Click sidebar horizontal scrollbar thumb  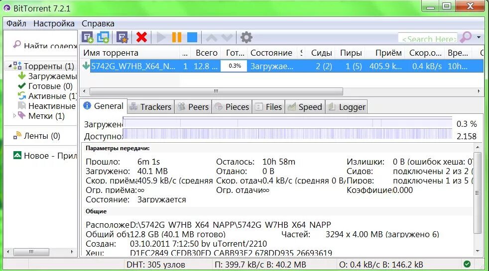[x=31, y=252]
